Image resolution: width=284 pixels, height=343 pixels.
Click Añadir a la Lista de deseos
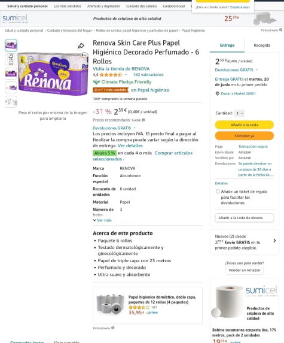coord(245,218)
